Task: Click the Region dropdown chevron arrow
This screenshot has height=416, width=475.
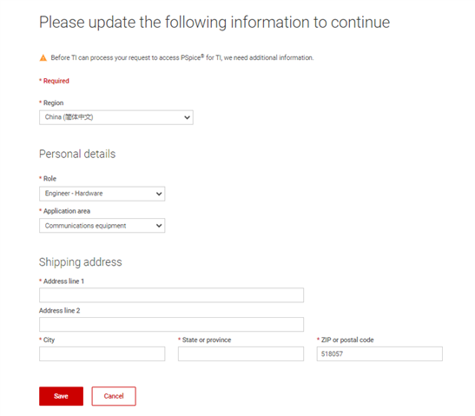Action: click(x=187, y=117)
